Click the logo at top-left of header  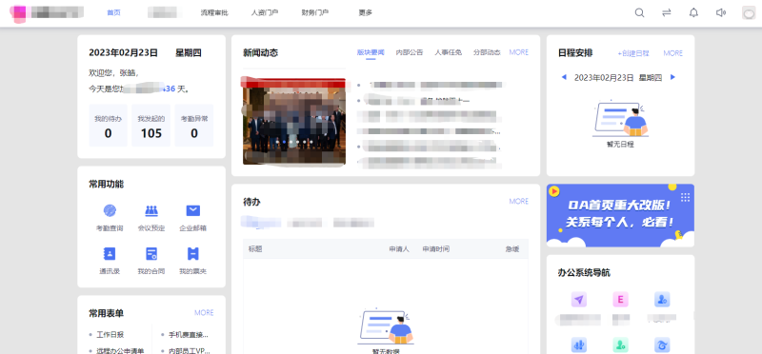19,13
